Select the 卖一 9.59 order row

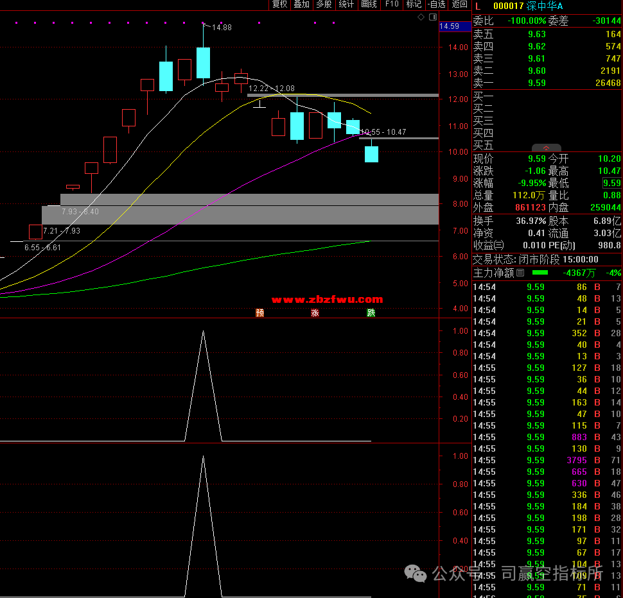tap(547, 83)
